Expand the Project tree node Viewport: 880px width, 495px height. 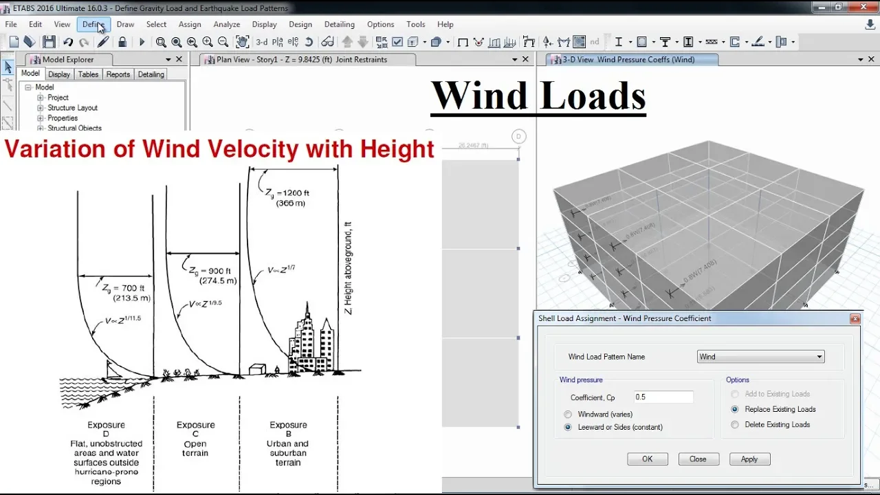coord(41,98)
